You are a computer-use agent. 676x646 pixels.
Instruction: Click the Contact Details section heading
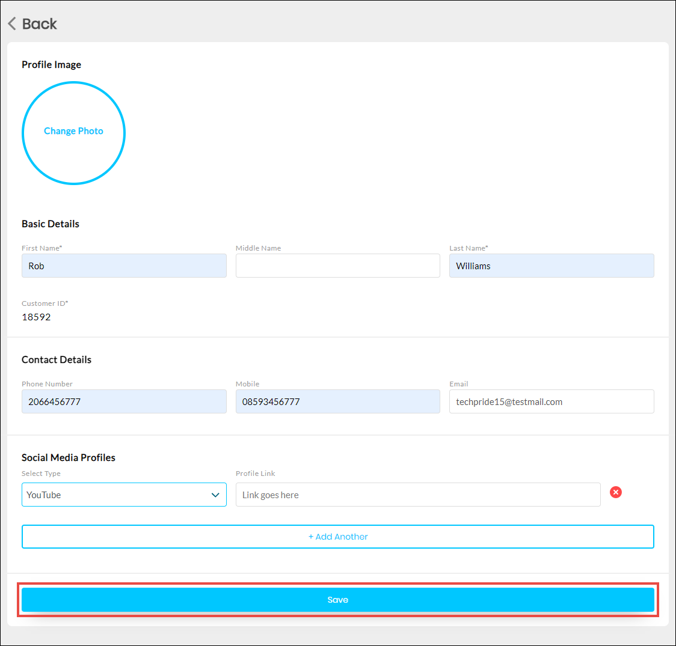[x=57, y=360]
